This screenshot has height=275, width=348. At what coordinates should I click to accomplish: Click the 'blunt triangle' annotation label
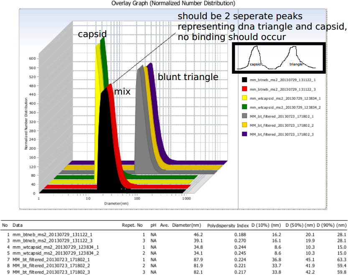[x=188, y=77]
